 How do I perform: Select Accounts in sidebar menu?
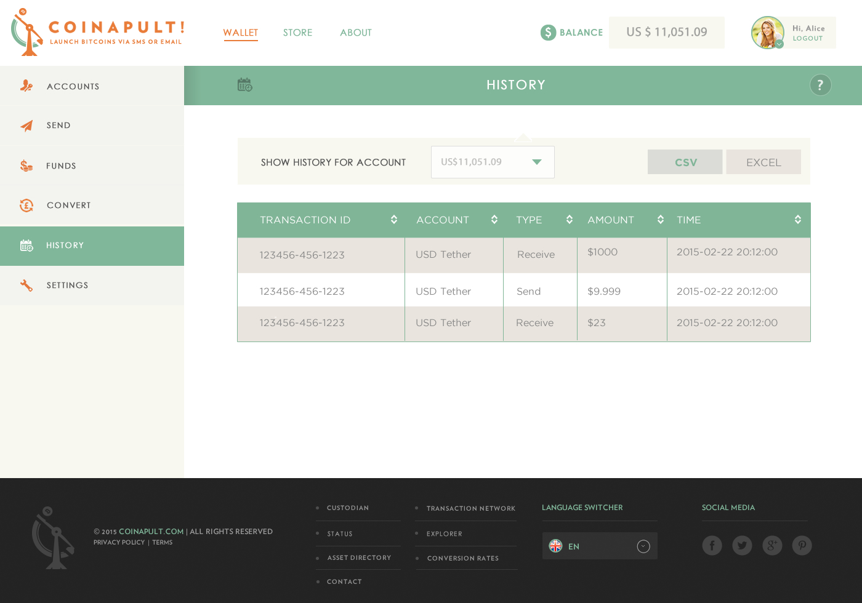(x=92, y=86)
